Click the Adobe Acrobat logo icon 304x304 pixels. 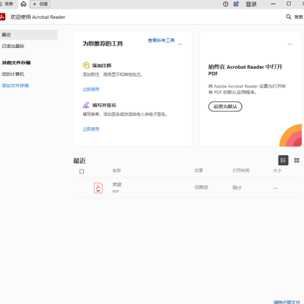coord(2,17)
